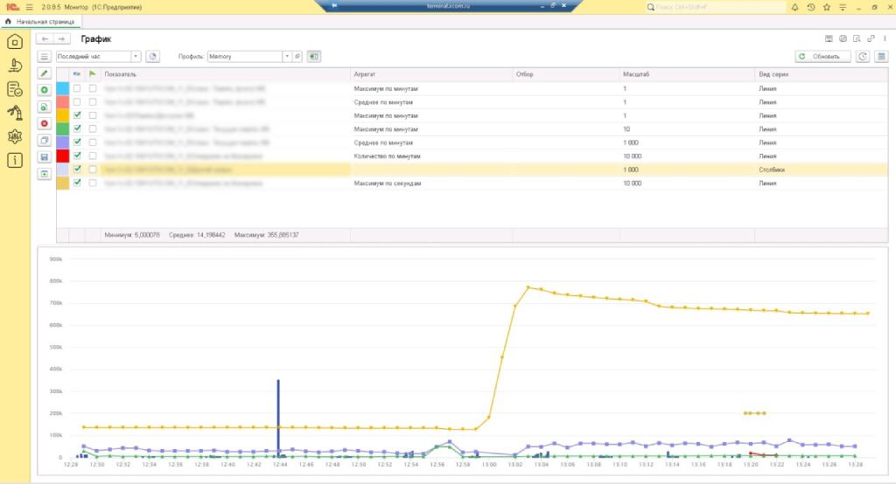Go back with the left arrow button
This screenshot has height=484, width=896.
point(45,38)
